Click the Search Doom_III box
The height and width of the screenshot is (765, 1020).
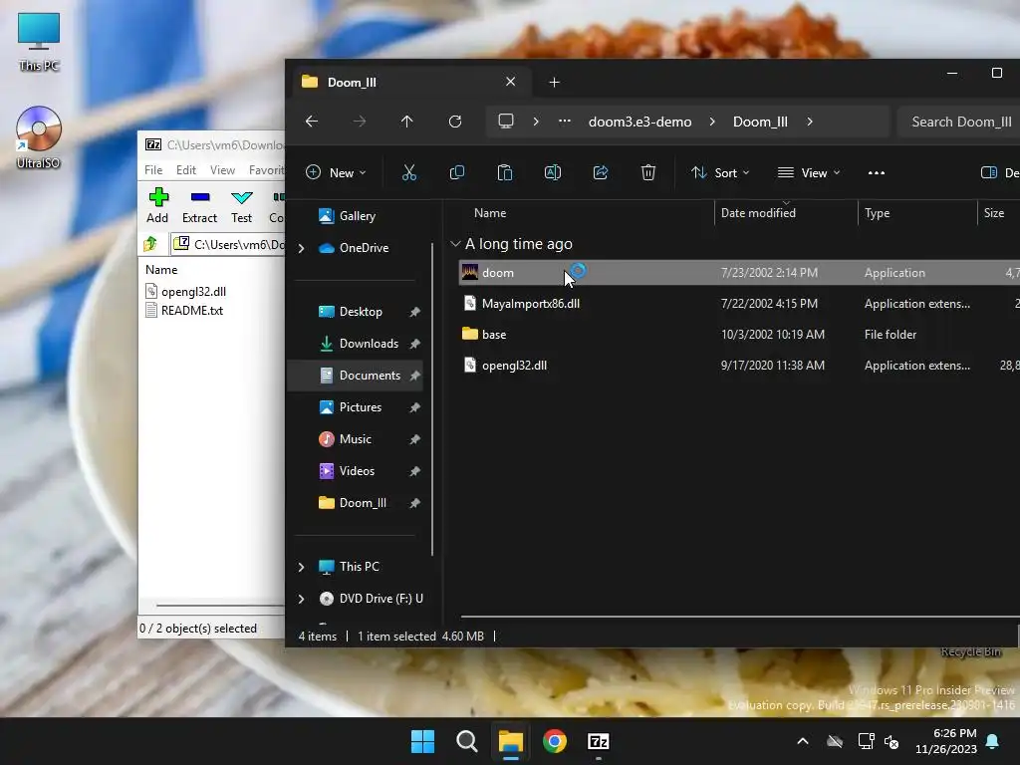pyautogui.click(x=959, y=122)
